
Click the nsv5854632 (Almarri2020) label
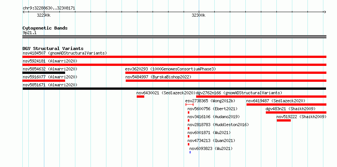50,69
